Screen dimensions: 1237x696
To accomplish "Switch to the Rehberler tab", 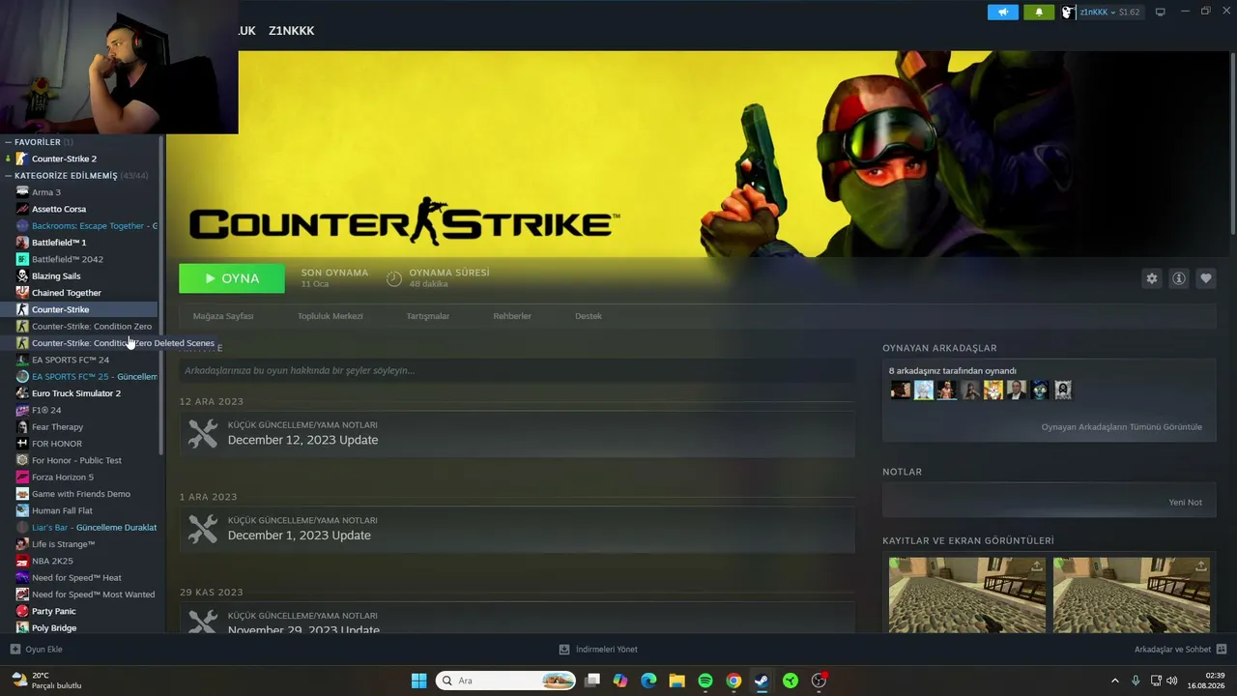I will (x=512, y=316).
